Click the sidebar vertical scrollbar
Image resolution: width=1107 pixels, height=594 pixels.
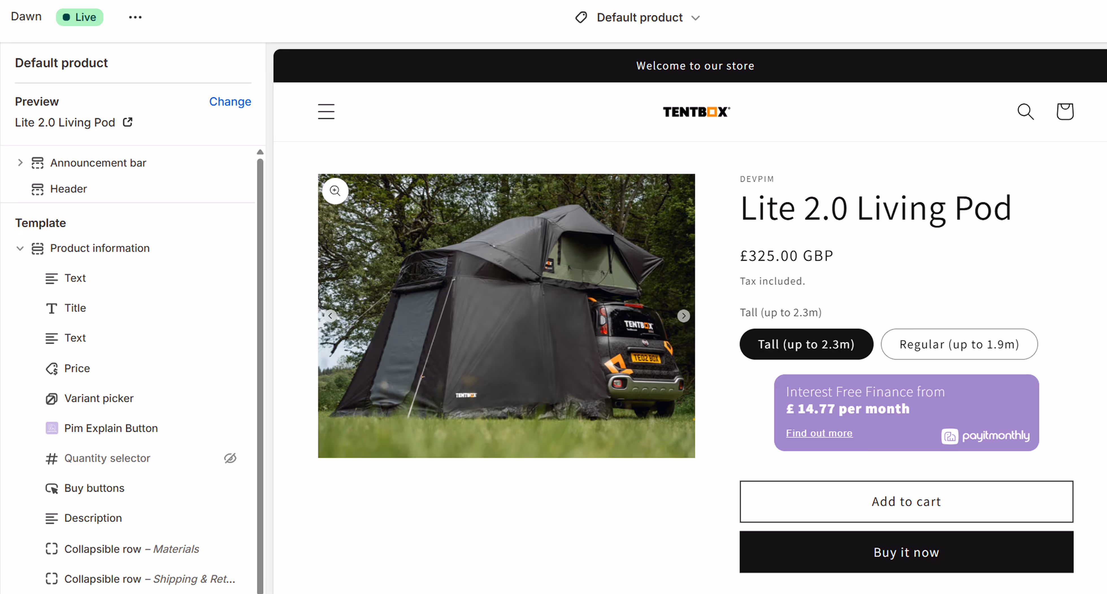click(x=260, y=374)
